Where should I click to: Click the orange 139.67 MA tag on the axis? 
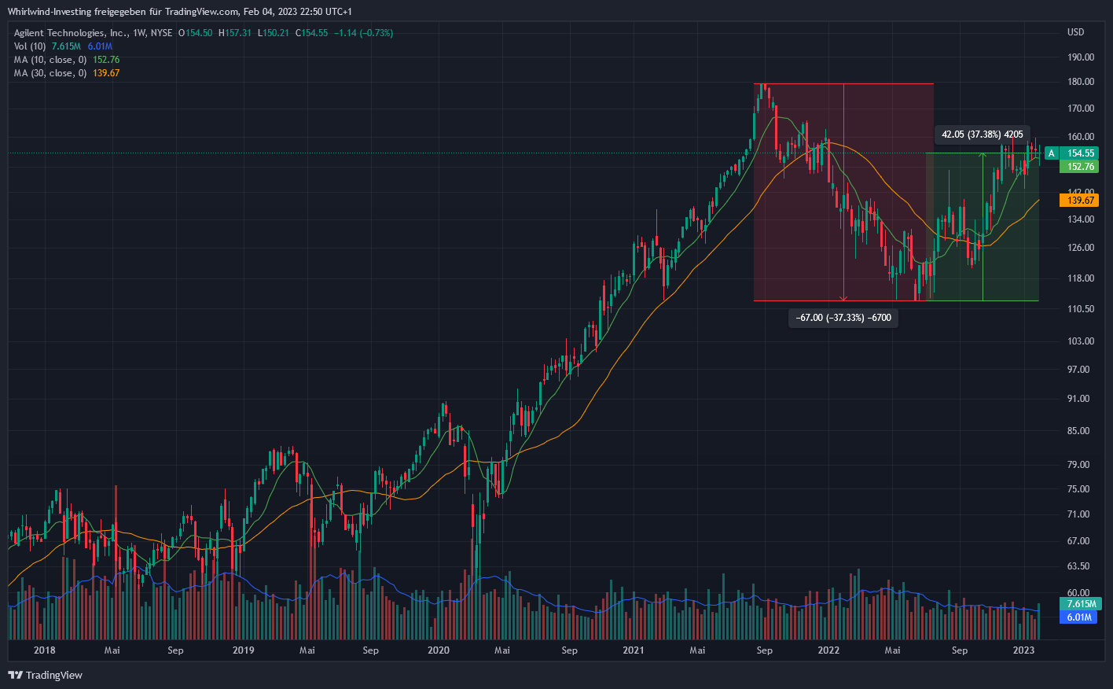pyautogui.click(x=1081, y=201)
